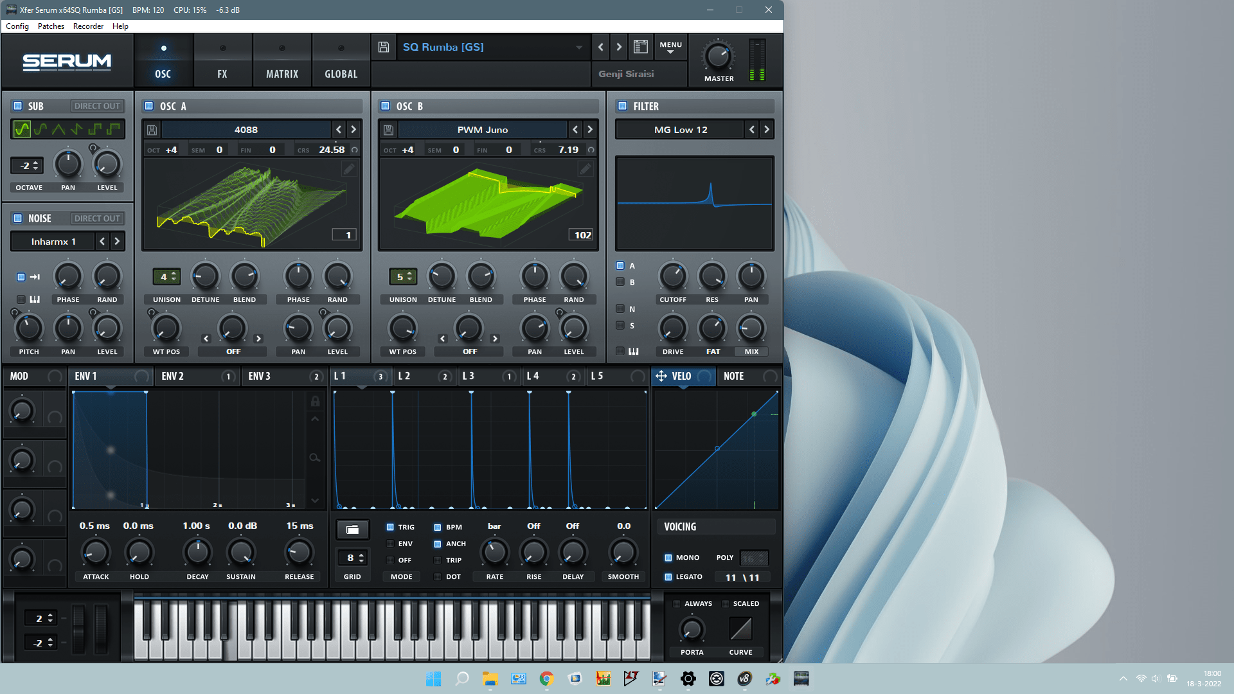The width and height of the screenshot is (1234, 694).
Task: Click NOISE DIRECT OUT button
Action: 97,218
